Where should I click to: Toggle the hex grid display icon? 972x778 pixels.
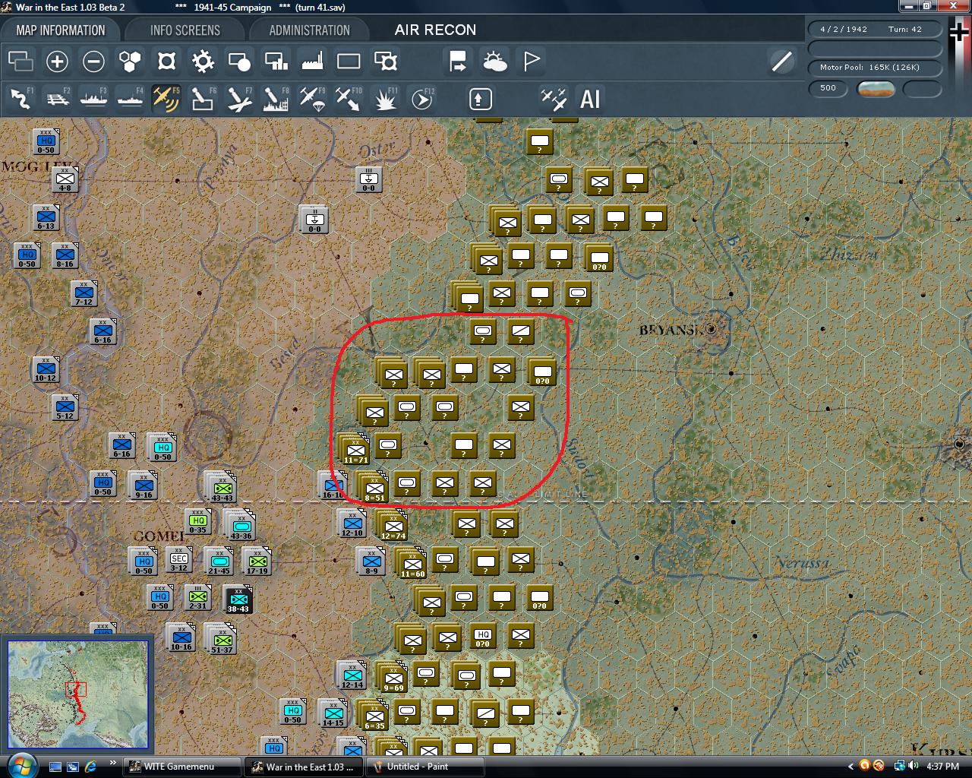tap(130, 62)
